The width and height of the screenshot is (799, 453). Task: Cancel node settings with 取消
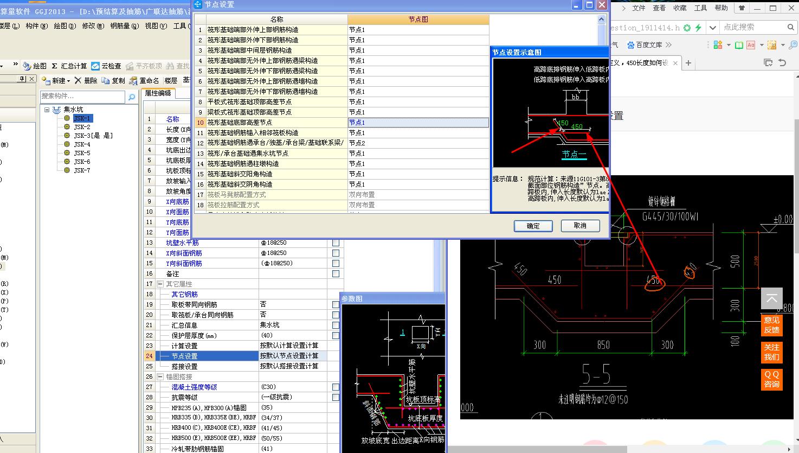[580, 226]
